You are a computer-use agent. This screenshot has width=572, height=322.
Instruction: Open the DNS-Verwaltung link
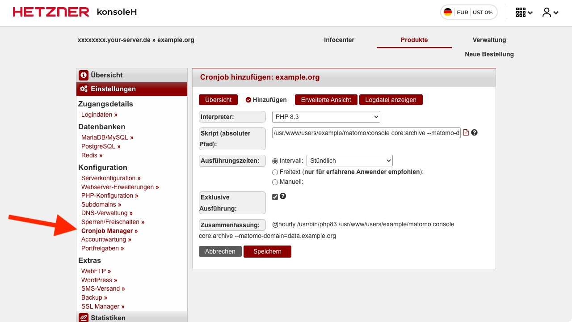click(107, 213)
